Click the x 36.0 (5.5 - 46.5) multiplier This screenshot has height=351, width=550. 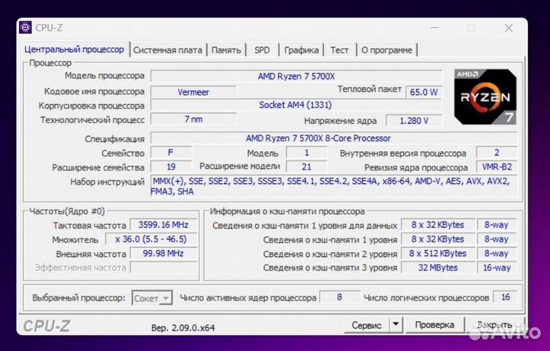151,239
